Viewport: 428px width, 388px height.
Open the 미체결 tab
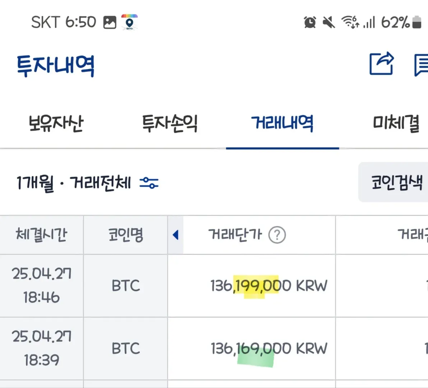[396, 123]
